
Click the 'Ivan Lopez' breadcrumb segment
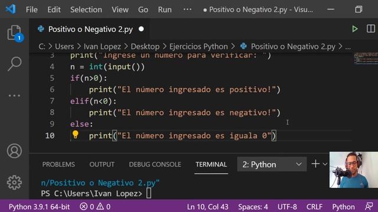pyautogui.click(x=102, y=47)
